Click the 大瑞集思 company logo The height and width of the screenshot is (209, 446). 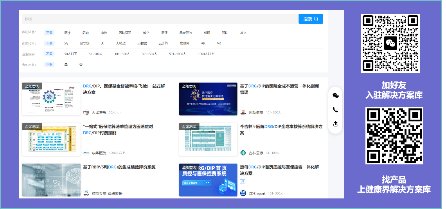click(x=86, y=112)
